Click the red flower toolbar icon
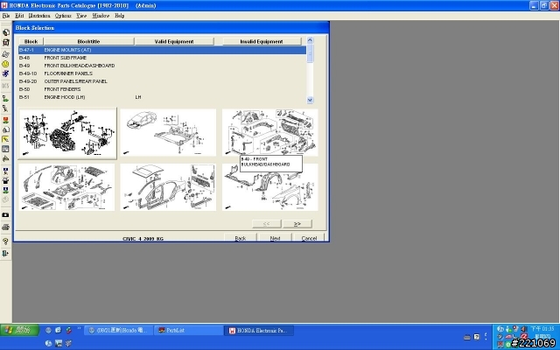 [5, 120]
